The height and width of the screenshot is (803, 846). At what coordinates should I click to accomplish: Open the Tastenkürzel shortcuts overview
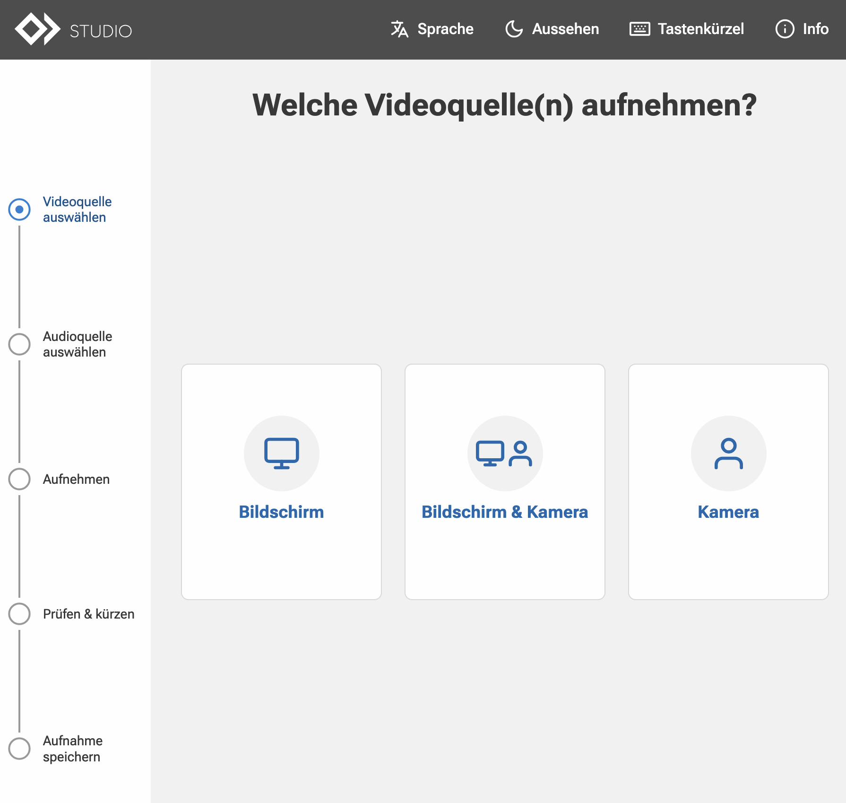click(700, 29)
